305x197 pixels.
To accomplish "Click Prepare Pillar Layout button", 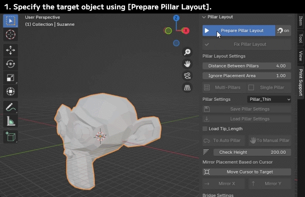I will [239, 31].
